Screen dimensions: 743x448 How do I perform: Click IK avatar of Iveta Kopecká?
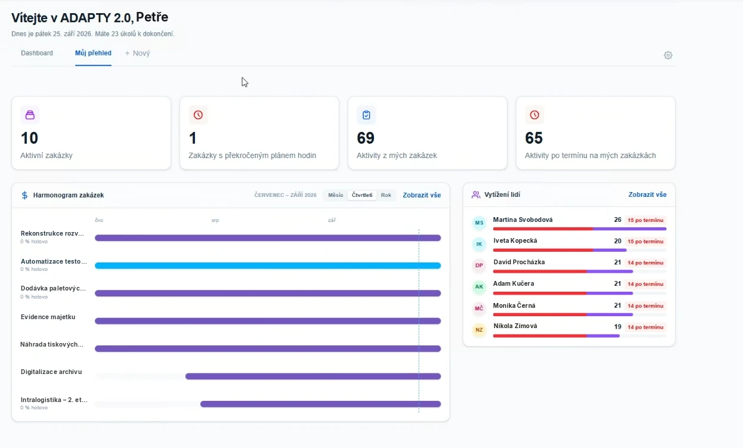pyautogui.click(x=479, y=244)
